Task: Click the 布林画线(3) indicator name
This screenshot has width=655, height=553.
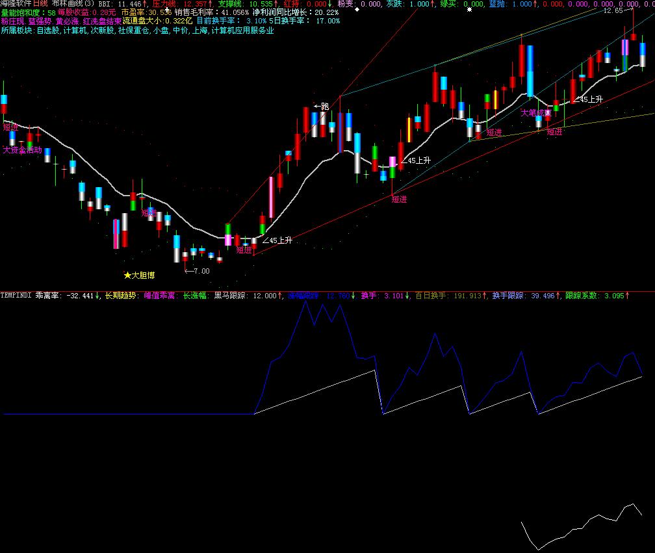Action: point(73,3)
